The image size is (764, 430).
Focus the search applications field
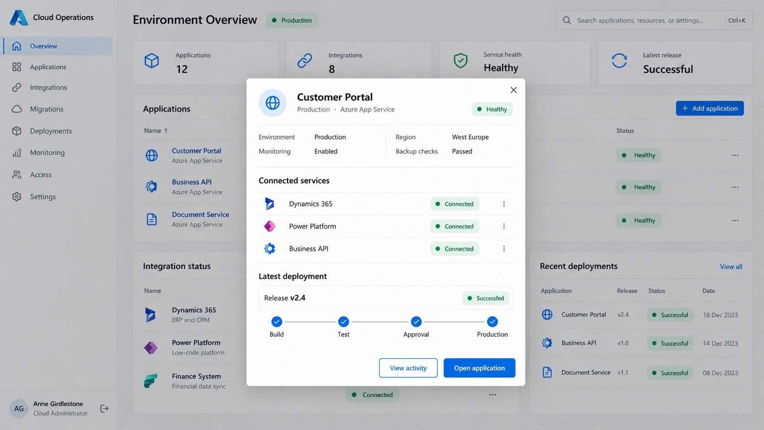coord(654,20)
